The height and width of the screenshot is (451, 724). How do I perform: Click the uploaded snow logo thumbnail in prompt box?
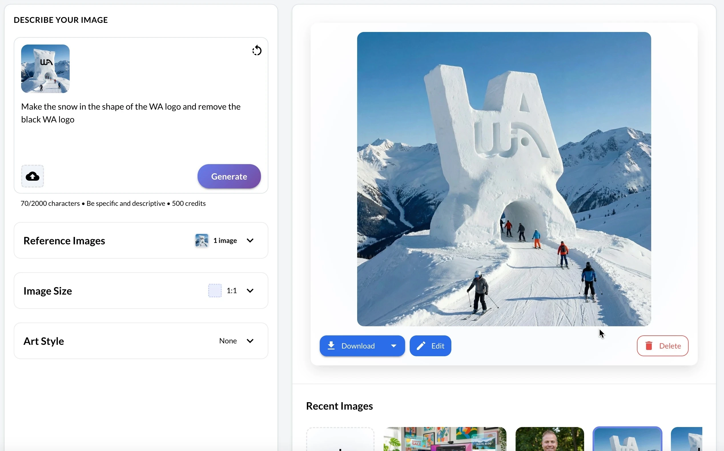(45, 69)
